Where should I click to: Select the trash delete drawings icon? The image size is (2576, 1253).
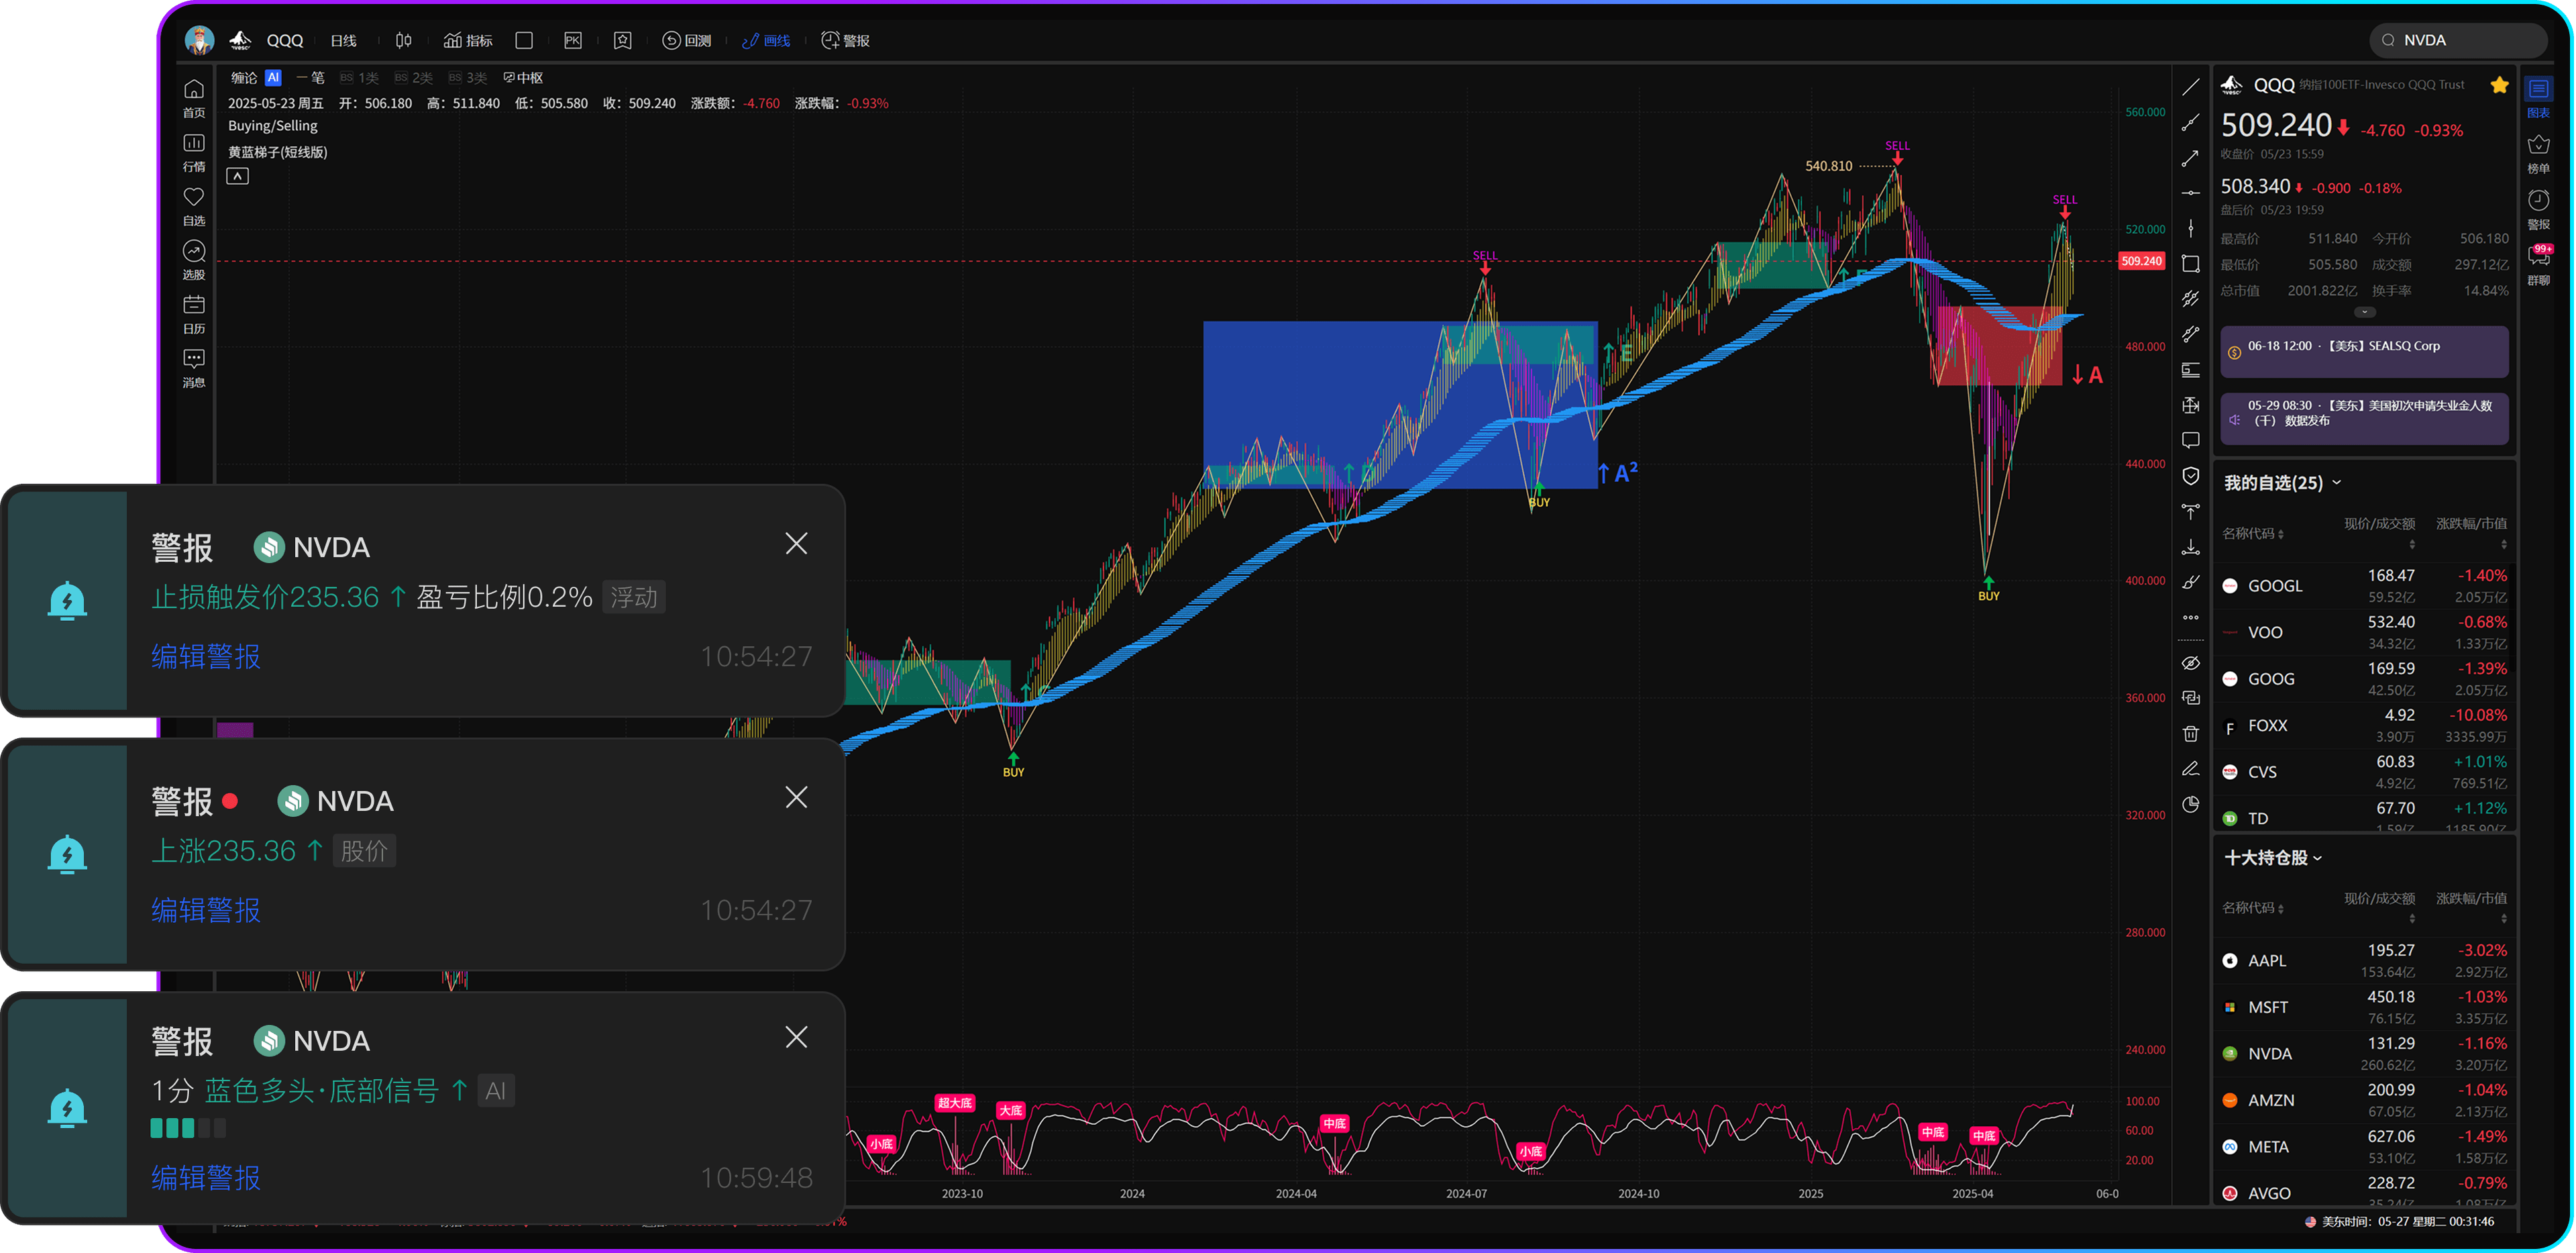coord(2190,734)
